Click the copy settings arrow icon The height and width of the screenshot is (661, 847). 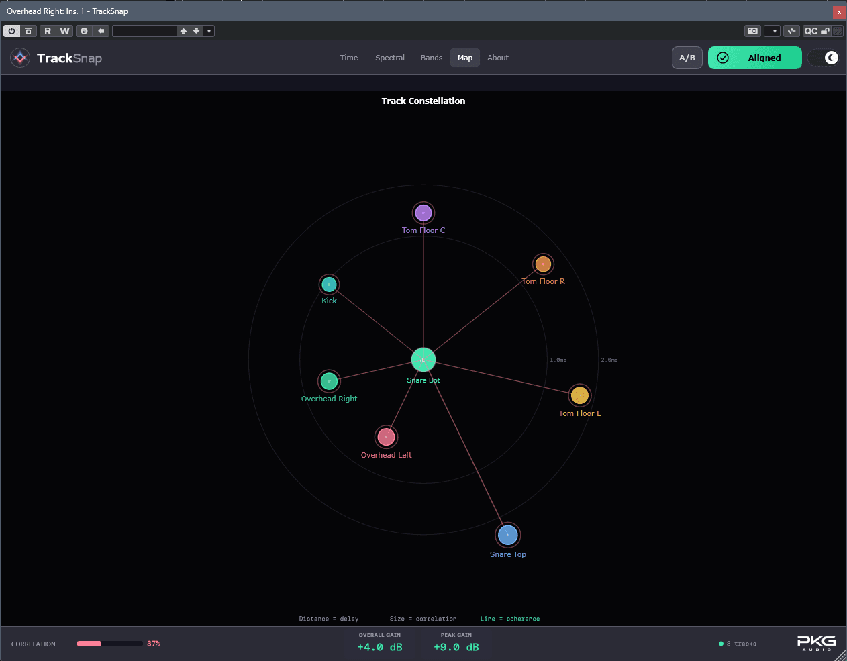pyautogui.click(x=101, y=31)
